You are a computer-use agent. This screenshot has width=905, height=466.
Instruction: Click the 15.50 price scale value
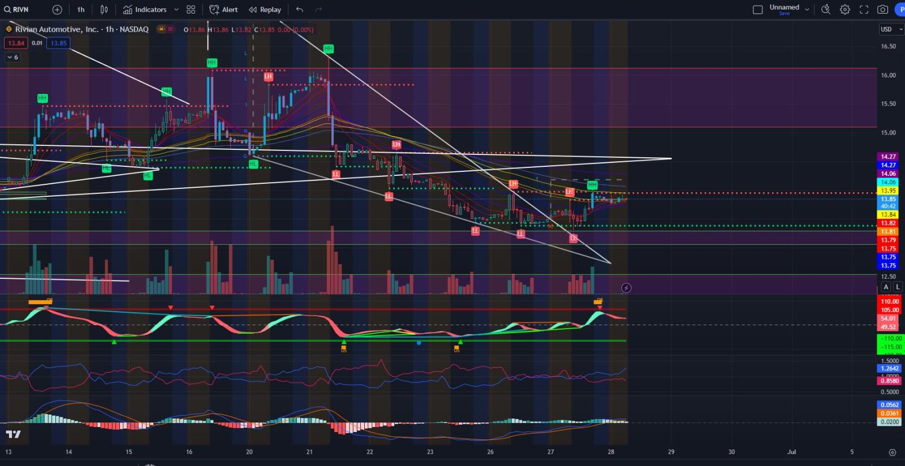(x=888, y=104)
